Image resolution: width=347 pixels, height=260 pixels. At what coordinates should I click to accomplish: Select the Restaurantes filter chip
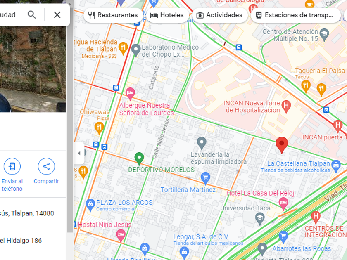[x=113, y=15]
